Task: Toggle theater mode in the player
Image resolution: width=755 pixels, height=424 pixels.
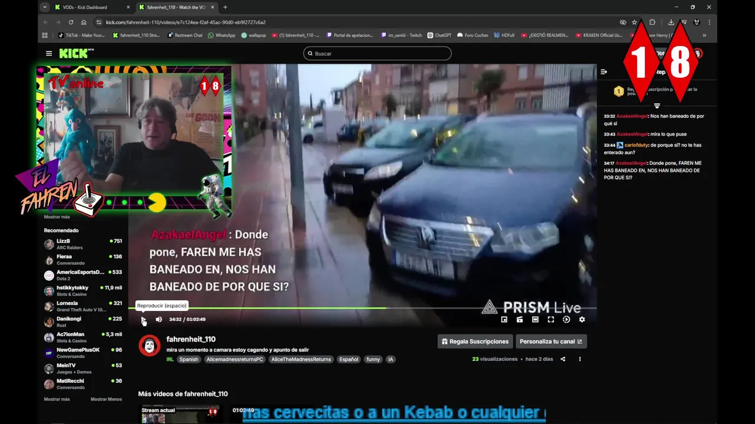Action: pos(535,319)
